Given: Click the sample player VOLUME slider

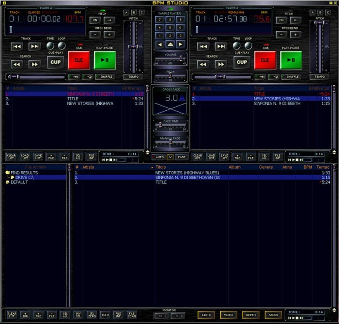Looking at the screenshot, I should [170, 59].
